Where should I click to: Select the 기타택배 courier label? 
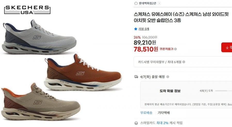click(164, 113)
